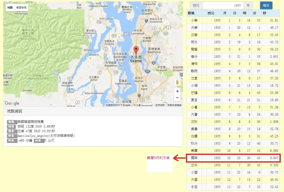Click the 西元 label beside the year field
The height and width of the screenshot is (192, 284).
(196, 5)
